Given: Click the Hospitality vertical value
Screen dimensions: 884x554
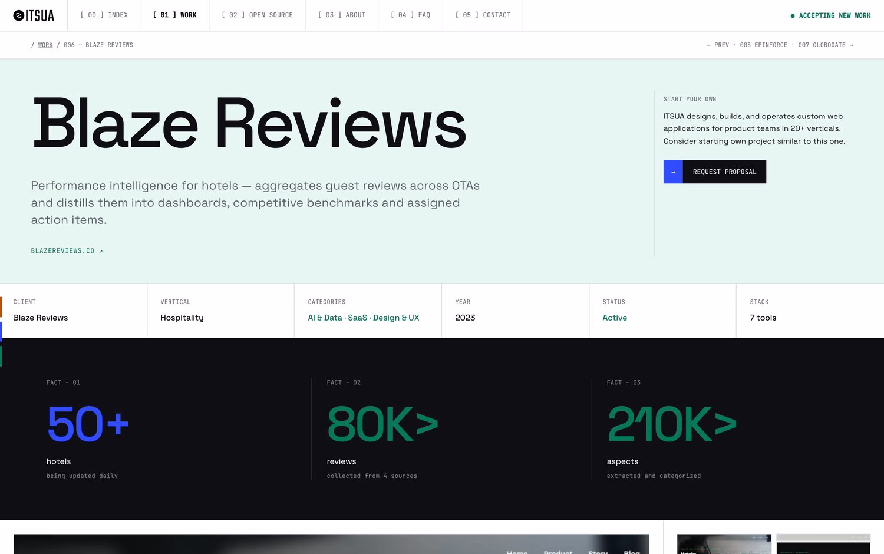Looking at the screenshot, I should 182,318.
